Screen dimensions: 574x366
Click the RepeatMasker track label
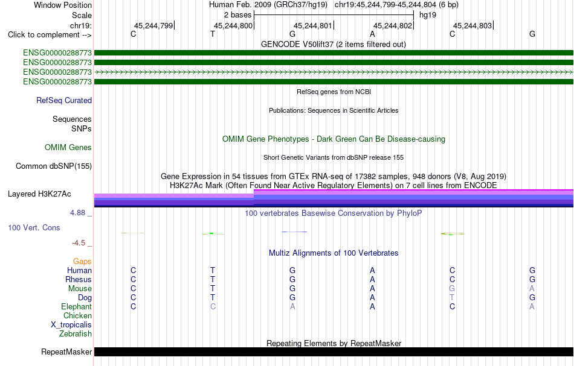66,352
